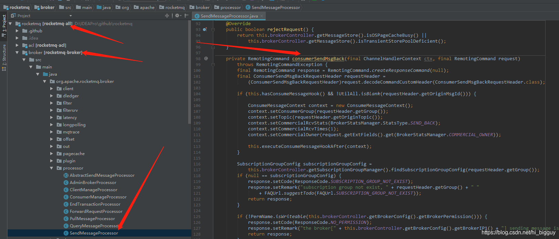
Task: Expand the acl [rocketmq-acl] module
Action: click(17, 45)
